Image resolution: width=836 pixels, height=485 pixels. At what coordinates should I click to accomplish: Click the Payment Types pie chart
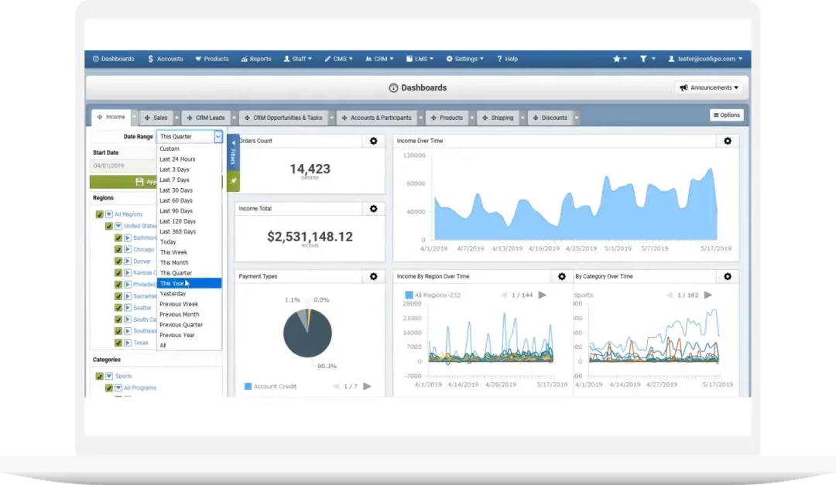pos(307,333)
